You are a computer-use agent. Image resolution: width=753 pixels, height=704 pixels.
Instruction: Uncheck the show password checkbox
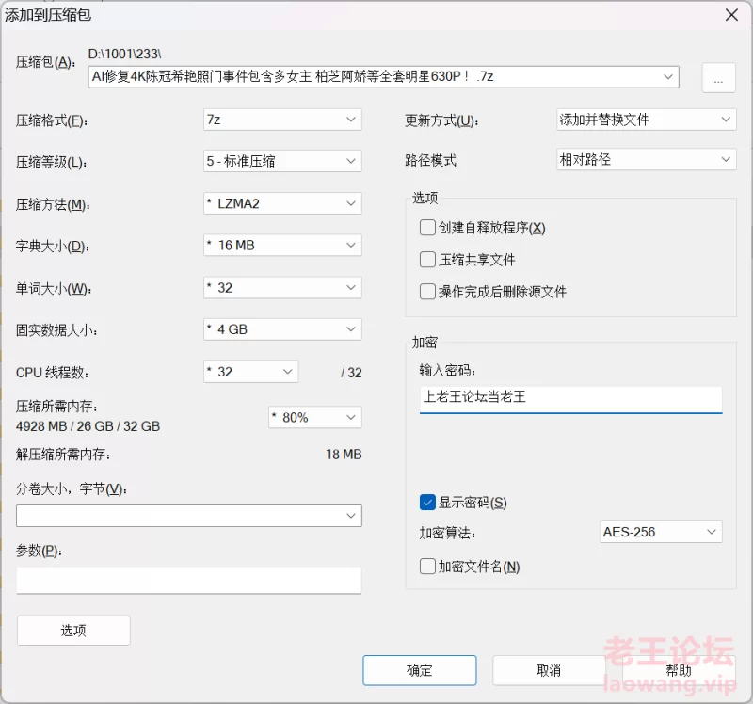coord(428,503)
